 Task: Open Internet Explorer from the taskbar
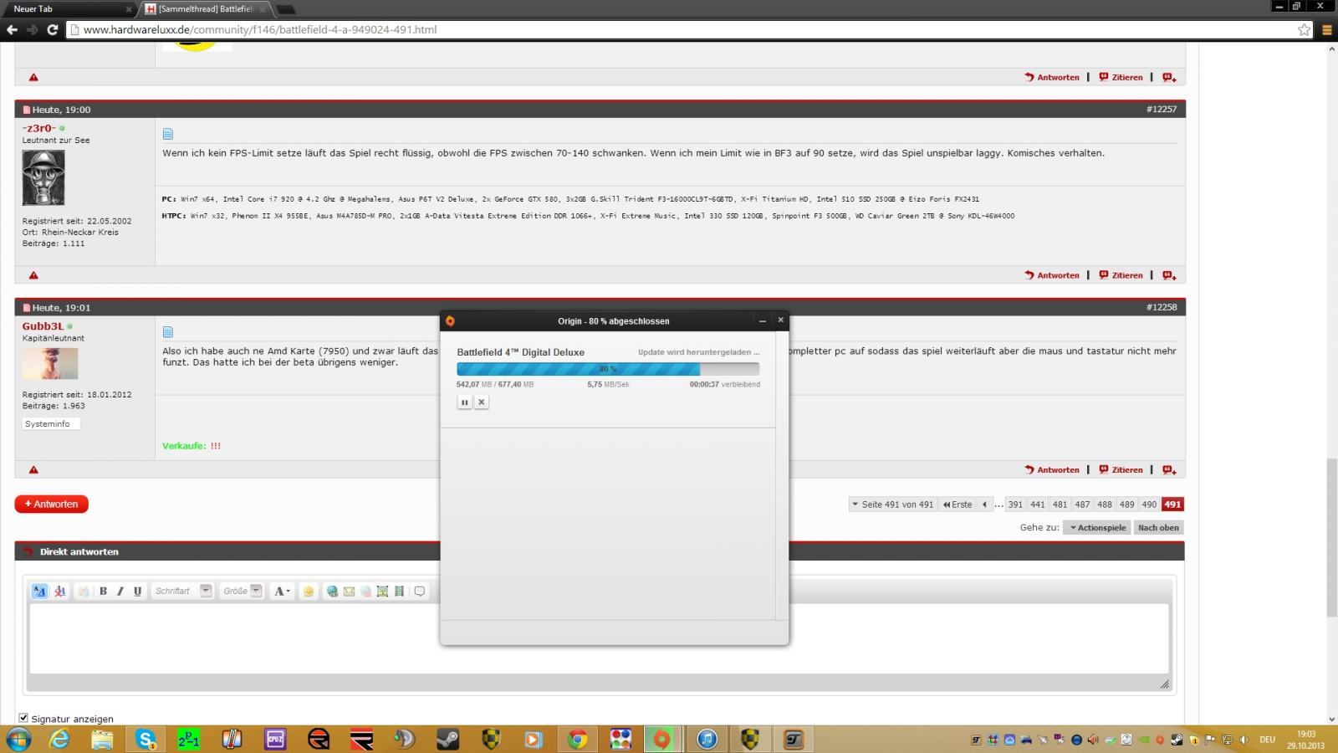point(59,739)
